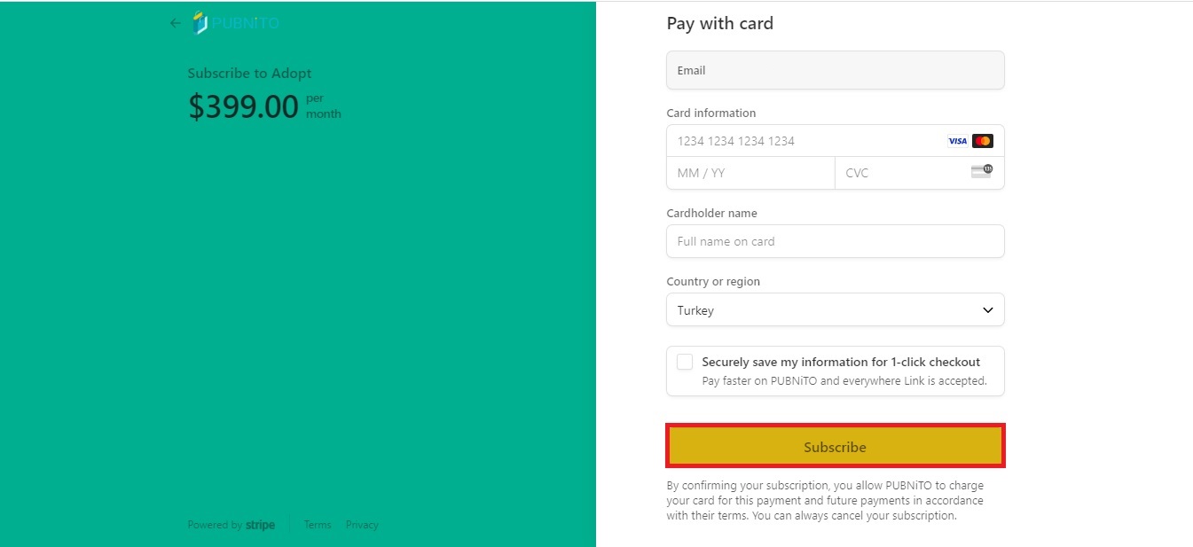Focus the Cardholder name field
This screenshot has width=1193, height=547.
835,241
